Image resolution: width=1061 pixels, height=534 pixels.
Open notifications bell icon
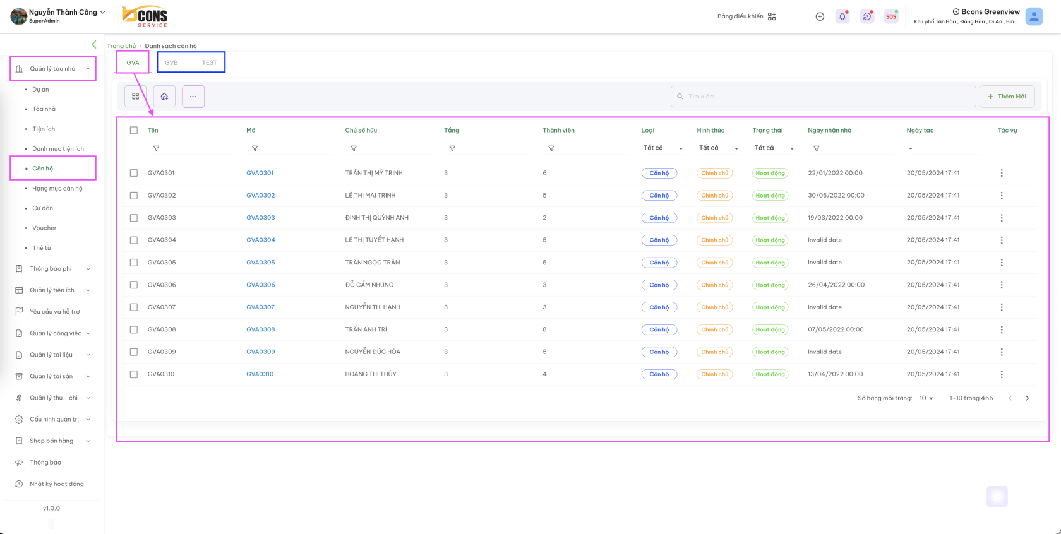click(x=842, y=16)
